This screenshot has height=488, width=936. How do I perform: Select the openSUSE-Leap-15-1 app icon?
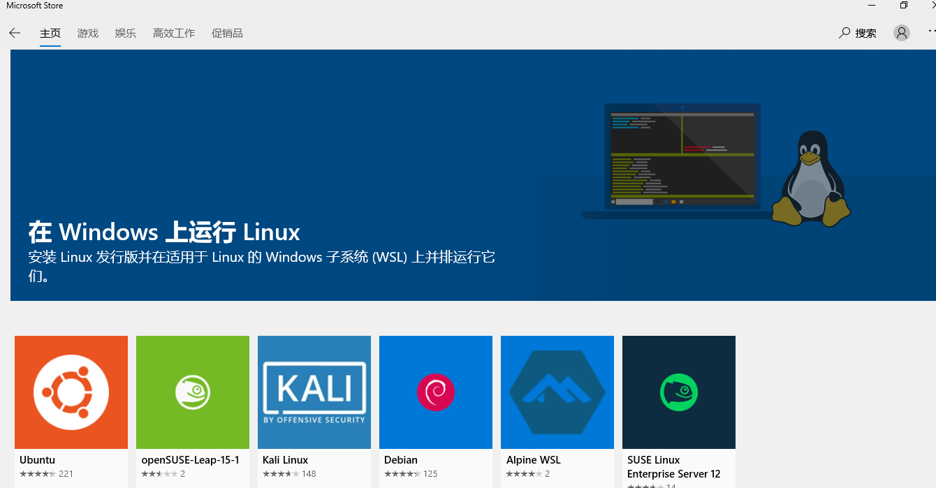(192, 392)
